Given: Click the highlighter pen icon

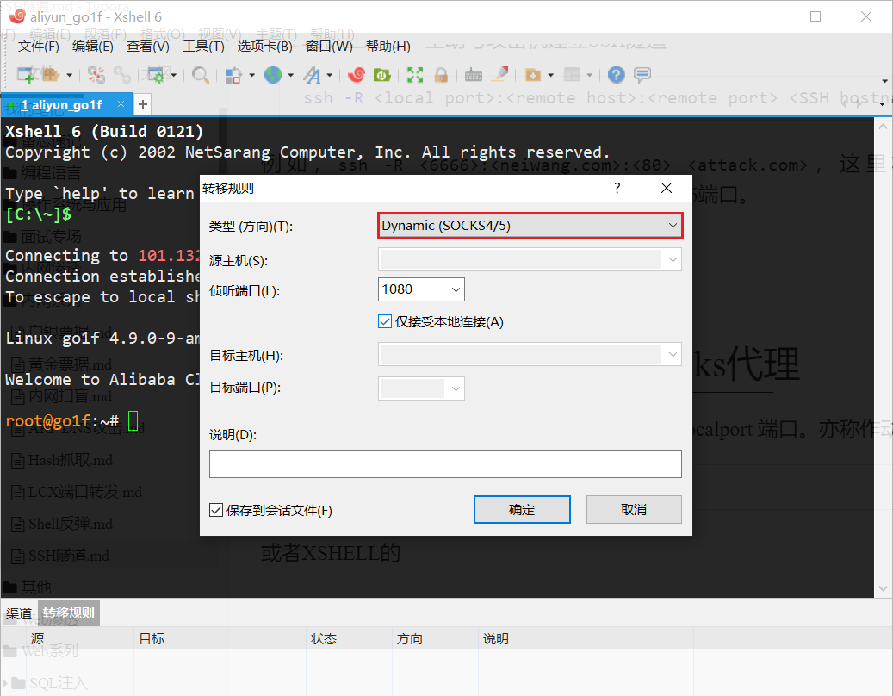Looking at the screenshot, I should 499,75.
